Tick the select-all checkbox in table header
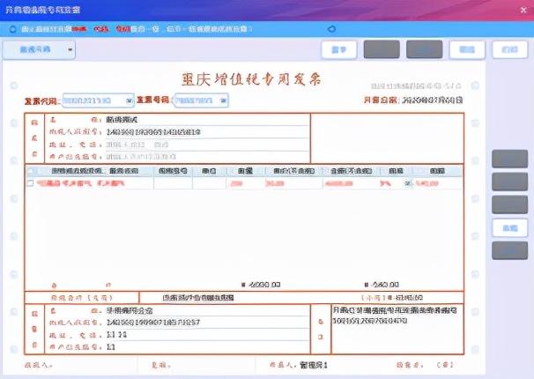This screenshot has height=379, width=534. (x=30, y=171)
